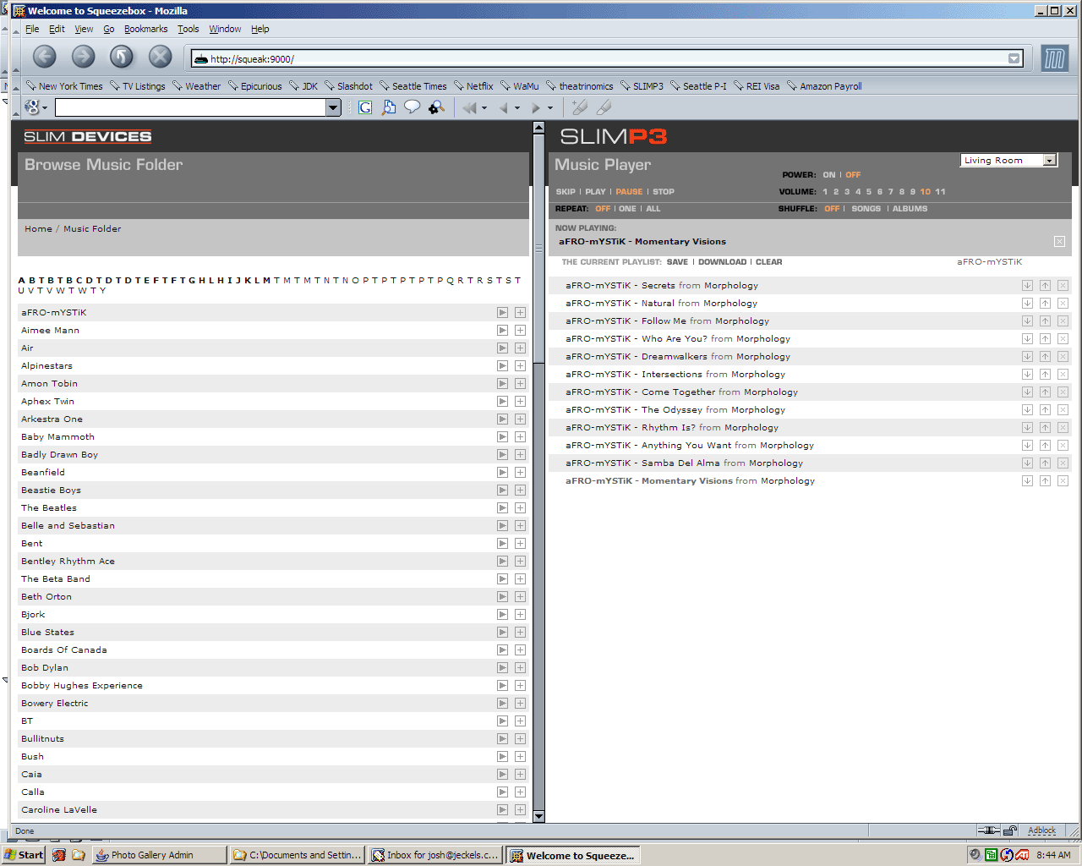The height and width of the screenshot is (866, 1082).
Task: Open the Living Room player dropdown
Action: [x=1049, y=161]
